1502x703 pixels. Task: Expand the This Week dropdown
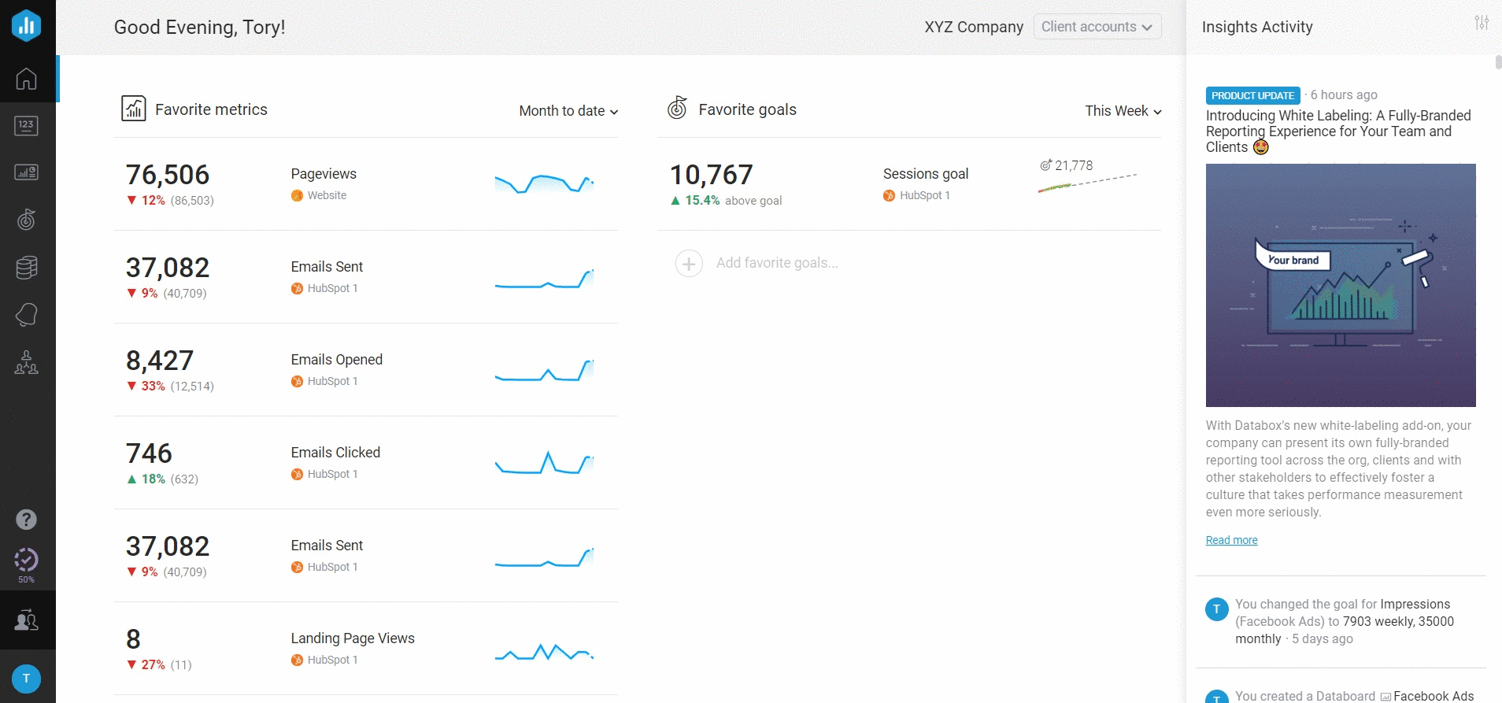pyautogui.click(x=1123, y=111)
